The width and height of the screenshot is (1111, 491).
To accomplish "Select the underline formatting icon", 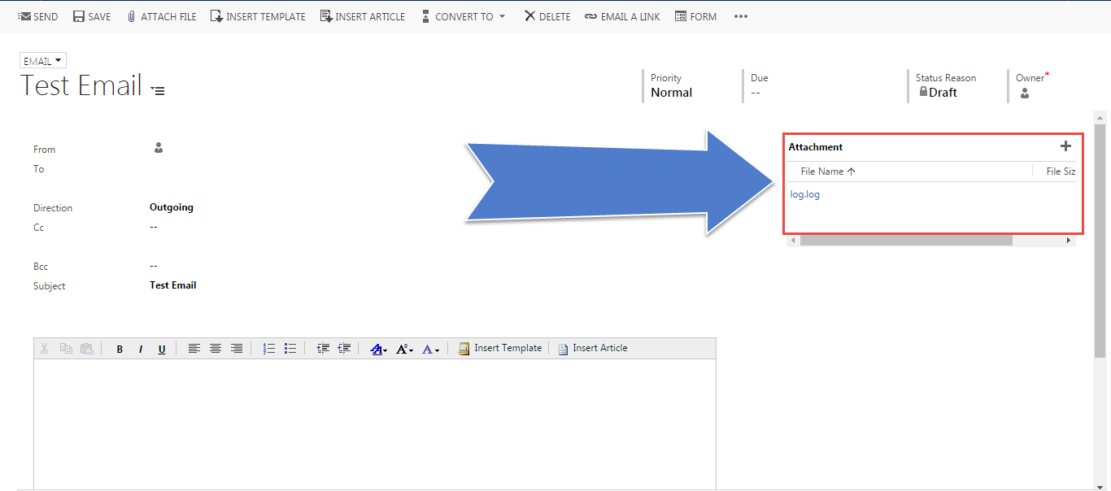I will (x=162, y=348).
